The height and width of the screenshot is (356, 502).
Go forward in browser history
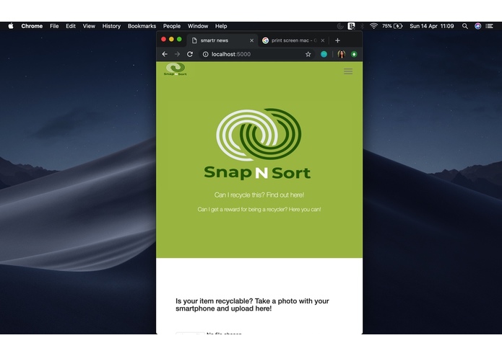(177, 54)
